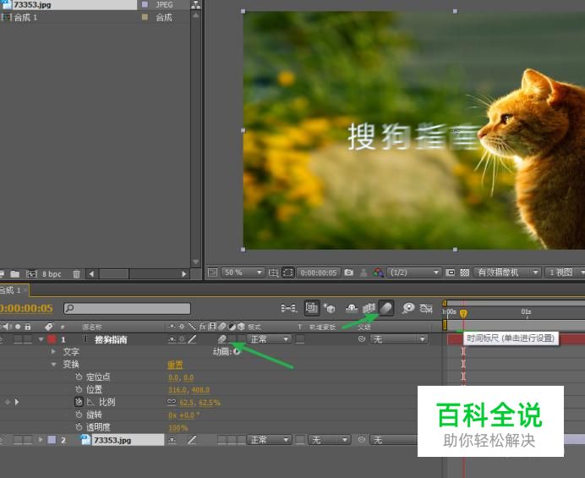Image resolution: width=585 pixels, height=478 pixels.
Task: Click the 316.0, 408.0 position value
Action: 189,390
